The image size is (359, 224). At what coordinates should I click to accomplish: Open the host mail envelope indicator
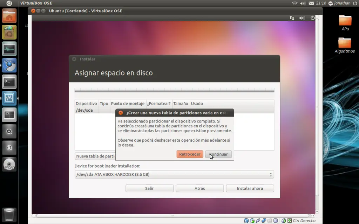tap(311, 3)
